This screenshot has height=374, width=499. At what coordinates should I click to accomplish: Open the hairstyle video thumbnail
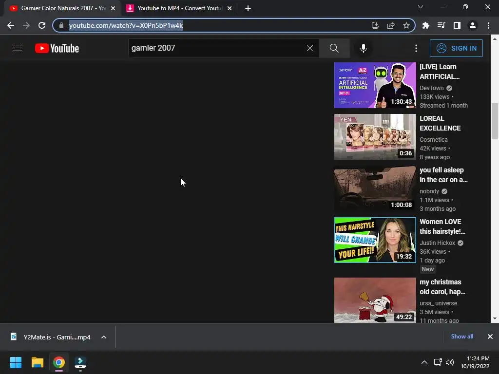375,240
